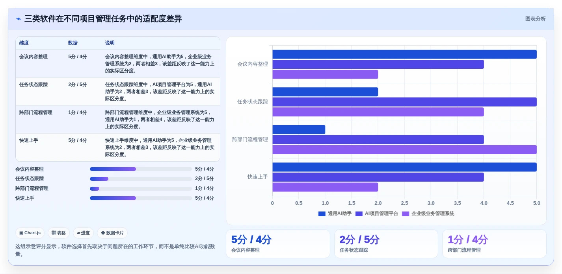Click the 数据 column header

tap(73, 43)
